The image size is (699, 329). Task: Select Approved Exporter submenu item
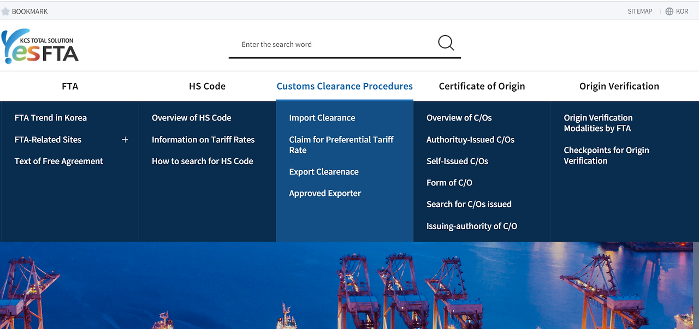[x=325, y=194]
